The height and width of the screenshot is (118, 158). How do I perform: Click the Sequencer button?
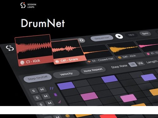click(102, 38)
